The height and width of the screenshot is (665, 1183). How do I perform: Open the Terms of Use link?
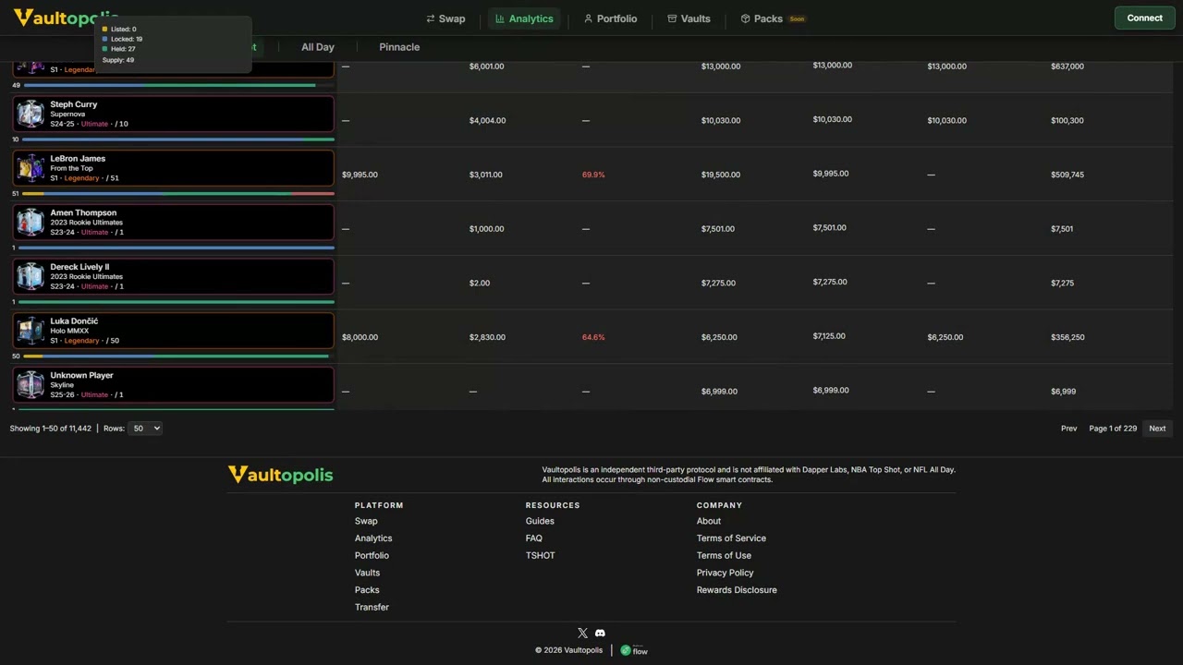(724, 556)
